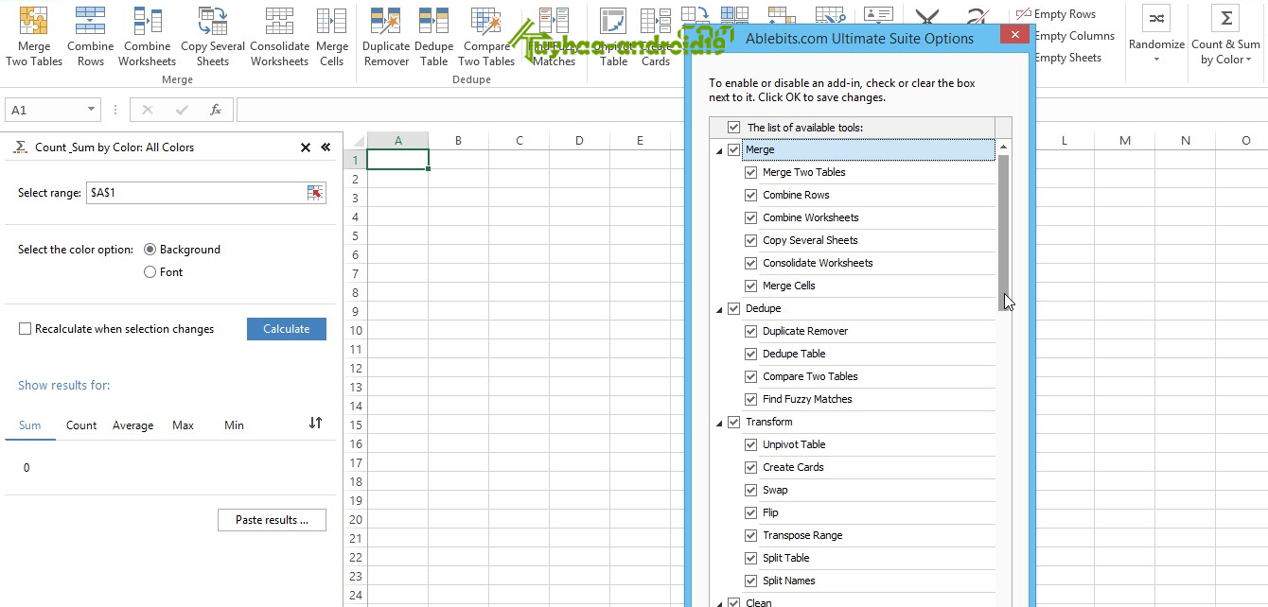This screenshot has height=607, width=1268.
Task: Collapse the Transform group in options tree
Action: point(718,423)
